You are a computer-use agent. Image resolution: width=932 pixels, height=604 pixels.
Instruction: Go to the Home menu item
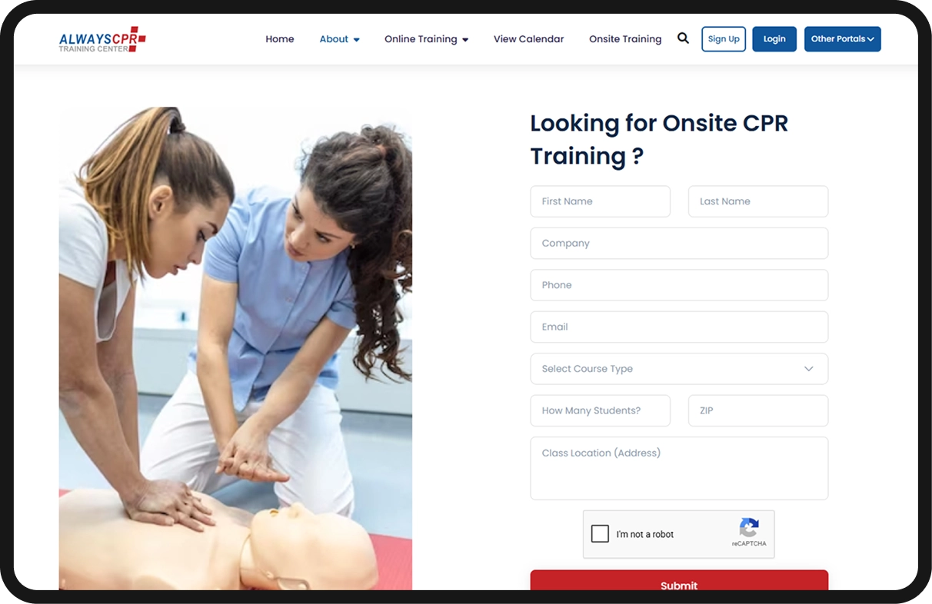[280, 39]
